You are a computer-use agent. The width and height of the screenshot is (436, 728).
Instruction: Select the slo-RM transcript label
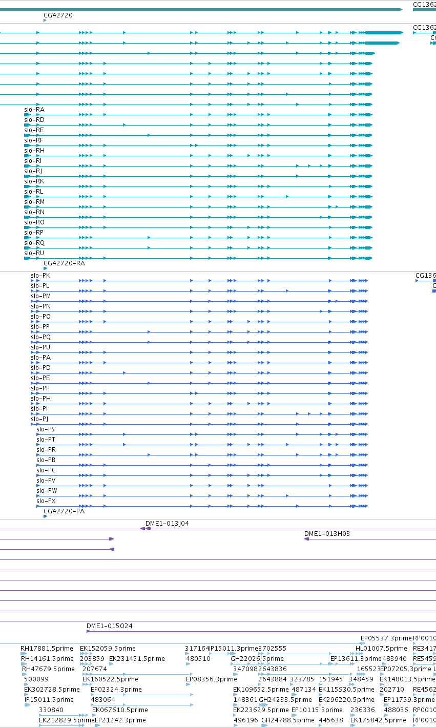(x=34, y=202)
